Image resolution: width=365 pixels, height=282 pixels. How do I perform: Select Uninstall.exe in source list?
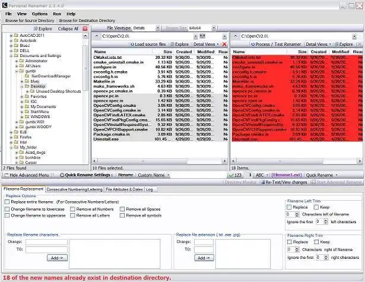click(106, 140)
